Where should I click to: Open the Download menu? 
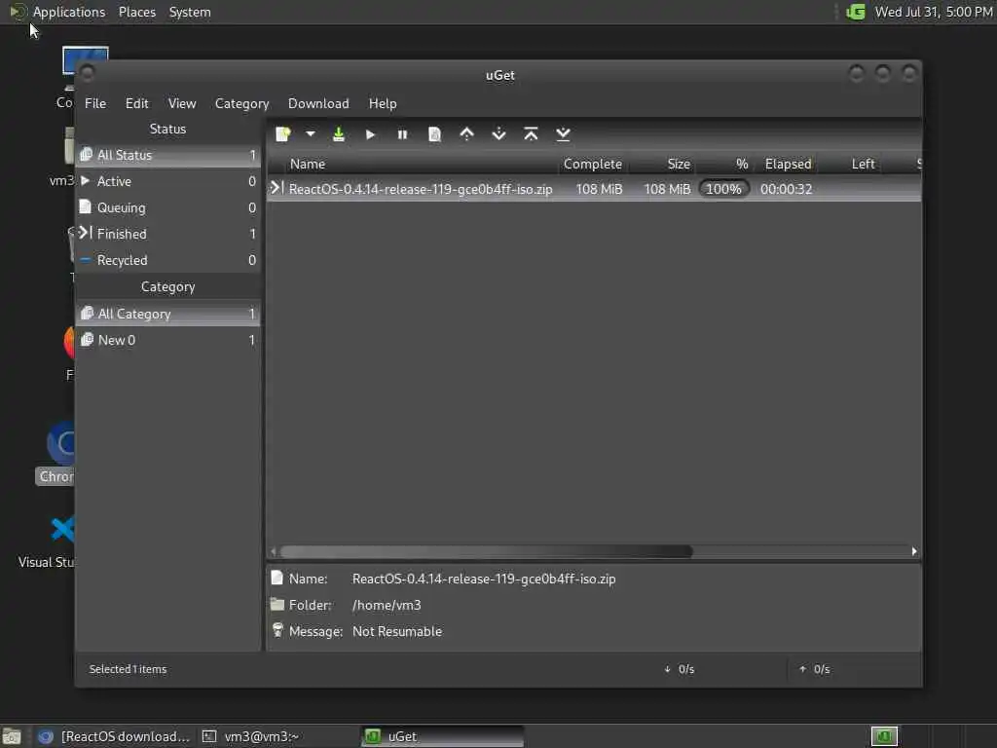click(318, 103)
